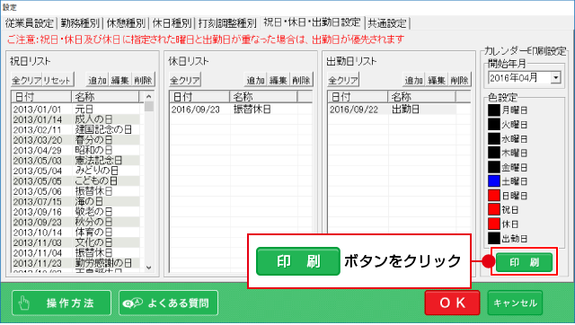The image size is (575, 325).
Task: Add a new entry to 出勤日リスト
Action: (x=414, y=80)
